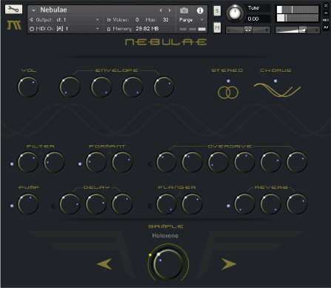Click the Holocene sample name
This screenshot has height=288, width=331.
[165, 235]
